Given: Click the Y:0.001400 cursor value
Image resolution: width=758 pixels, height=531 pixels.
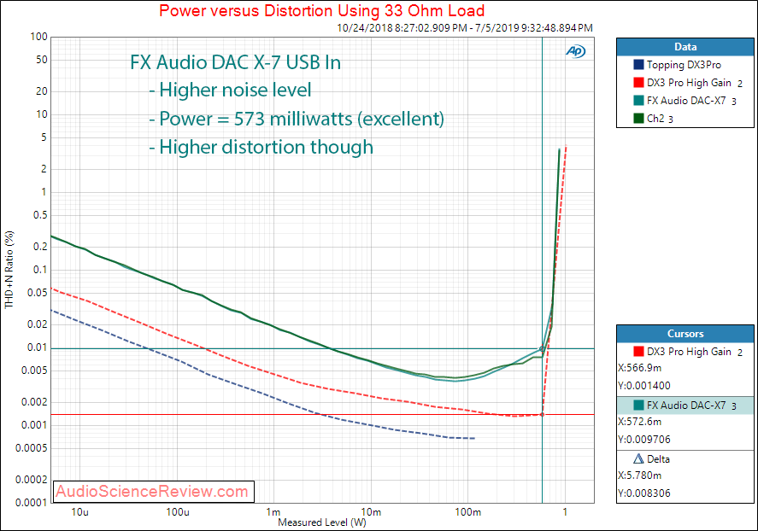Looking at the screenshot, I should 643,386.
